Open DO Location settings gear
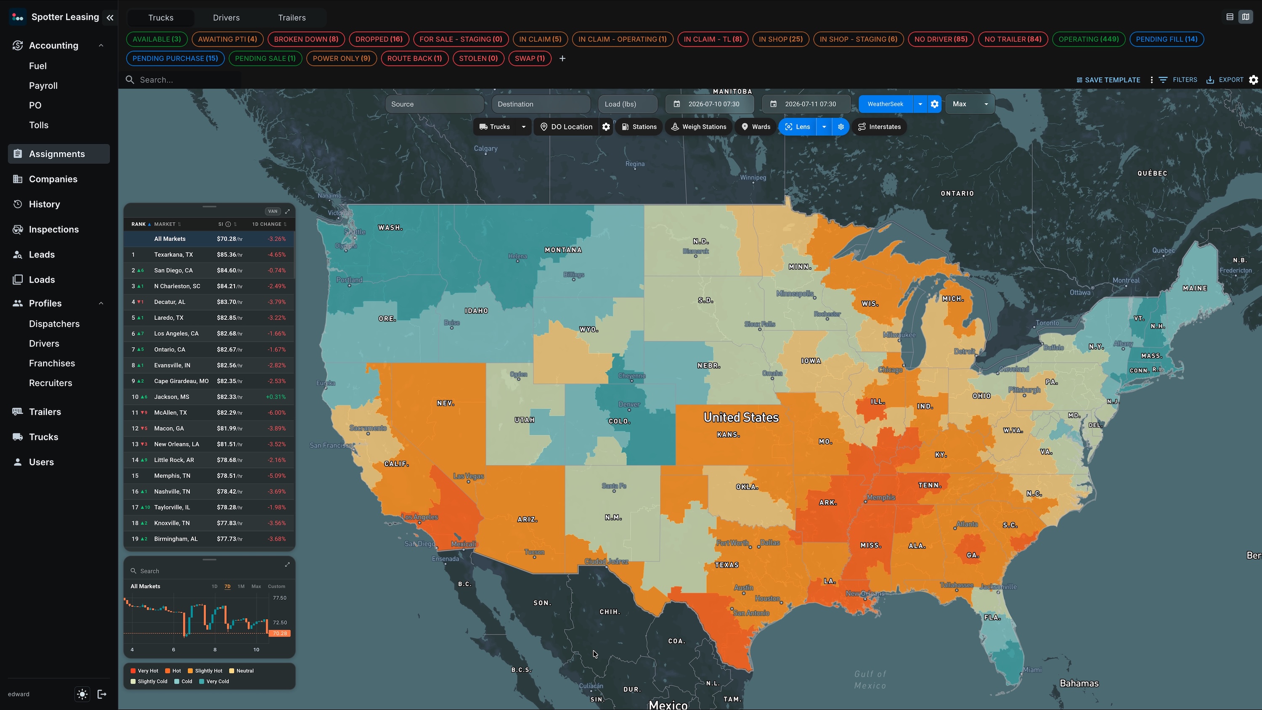1262x710 pixels. 606,127
